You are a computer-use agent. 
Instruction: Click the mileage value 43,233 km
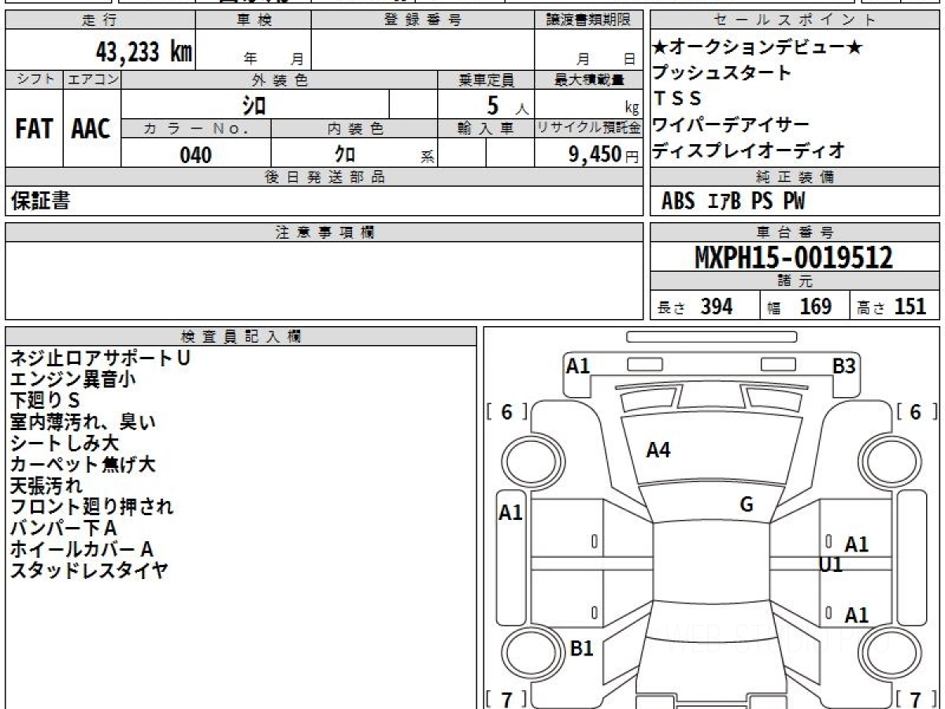coord(144,52)
